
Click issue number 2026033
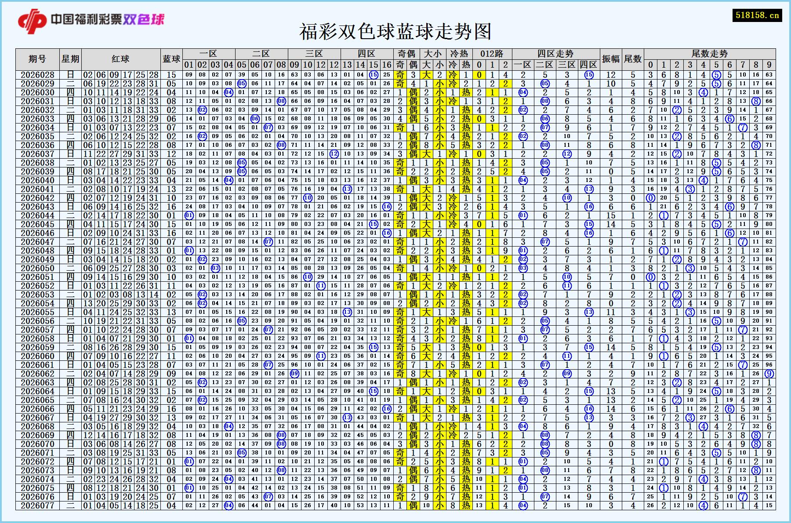coord(37,119)
